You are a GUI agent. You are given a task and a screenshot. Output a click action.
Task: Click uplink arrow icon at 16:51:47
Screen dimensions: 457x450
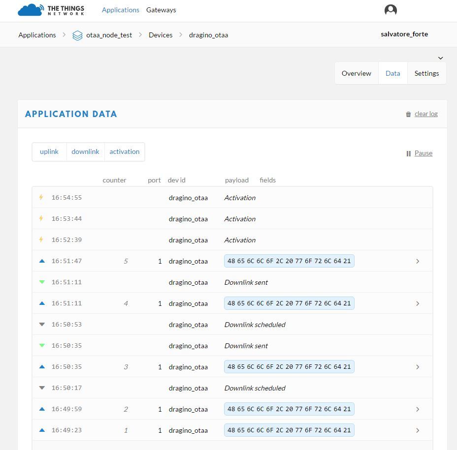42,261
